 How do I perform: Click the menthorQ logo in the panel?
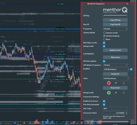(x=115, y=10)
